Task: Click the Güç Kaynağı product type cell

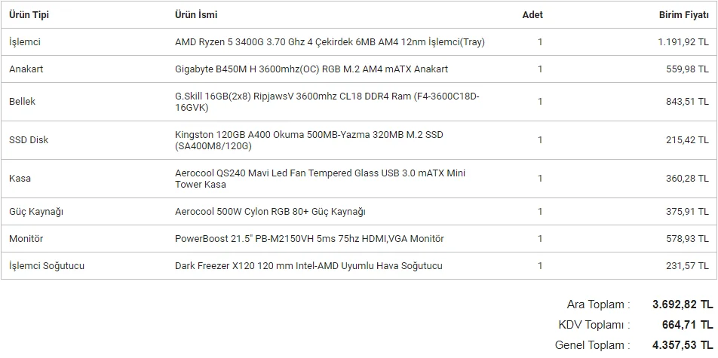Action: 36,212
